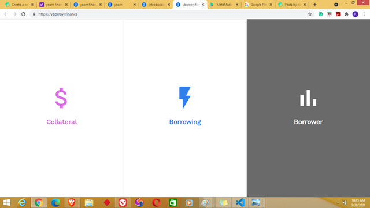Launch Vivaldi browser from taskbar
Viewport: 370px width, 208px height.
(123, 203)
